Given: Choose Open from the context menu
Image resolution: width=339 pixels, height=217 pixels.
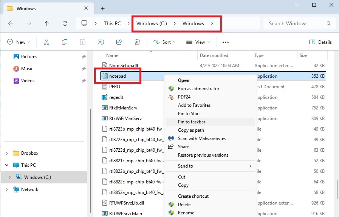Looking at the screenshot, I should (211, 80).
